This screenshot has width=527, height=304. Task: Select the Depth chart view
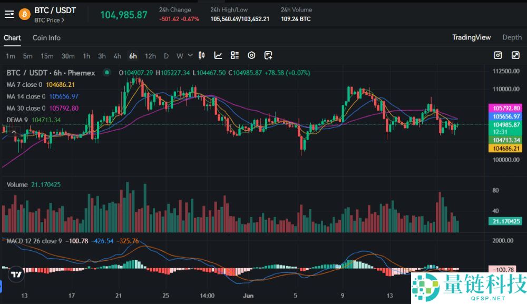[512, 37]
